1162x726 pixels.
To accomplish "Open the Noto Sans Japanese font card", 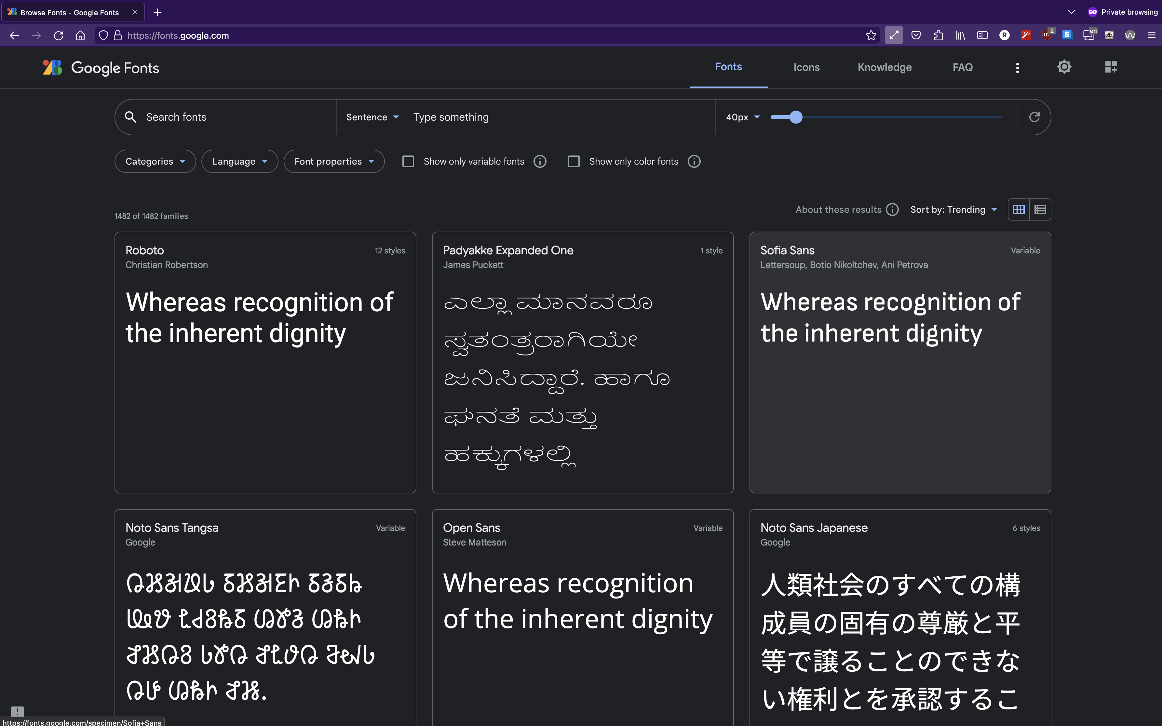I will pyautogui.click(x=900, y=617).
